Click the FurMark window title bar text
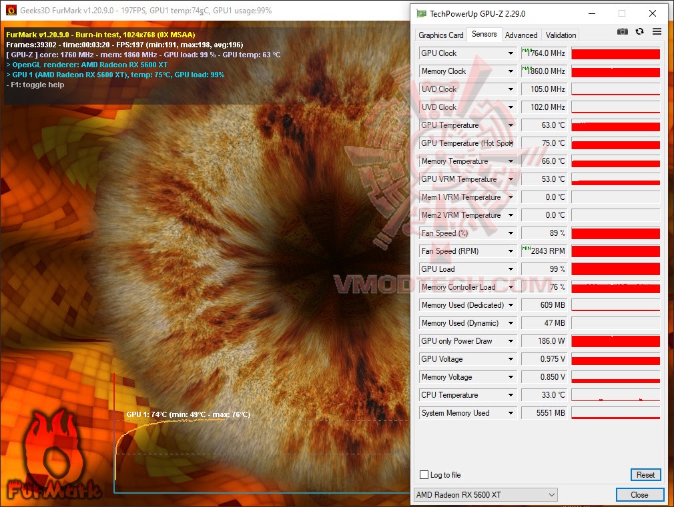 pyautogui.click(x=145, y=10)
